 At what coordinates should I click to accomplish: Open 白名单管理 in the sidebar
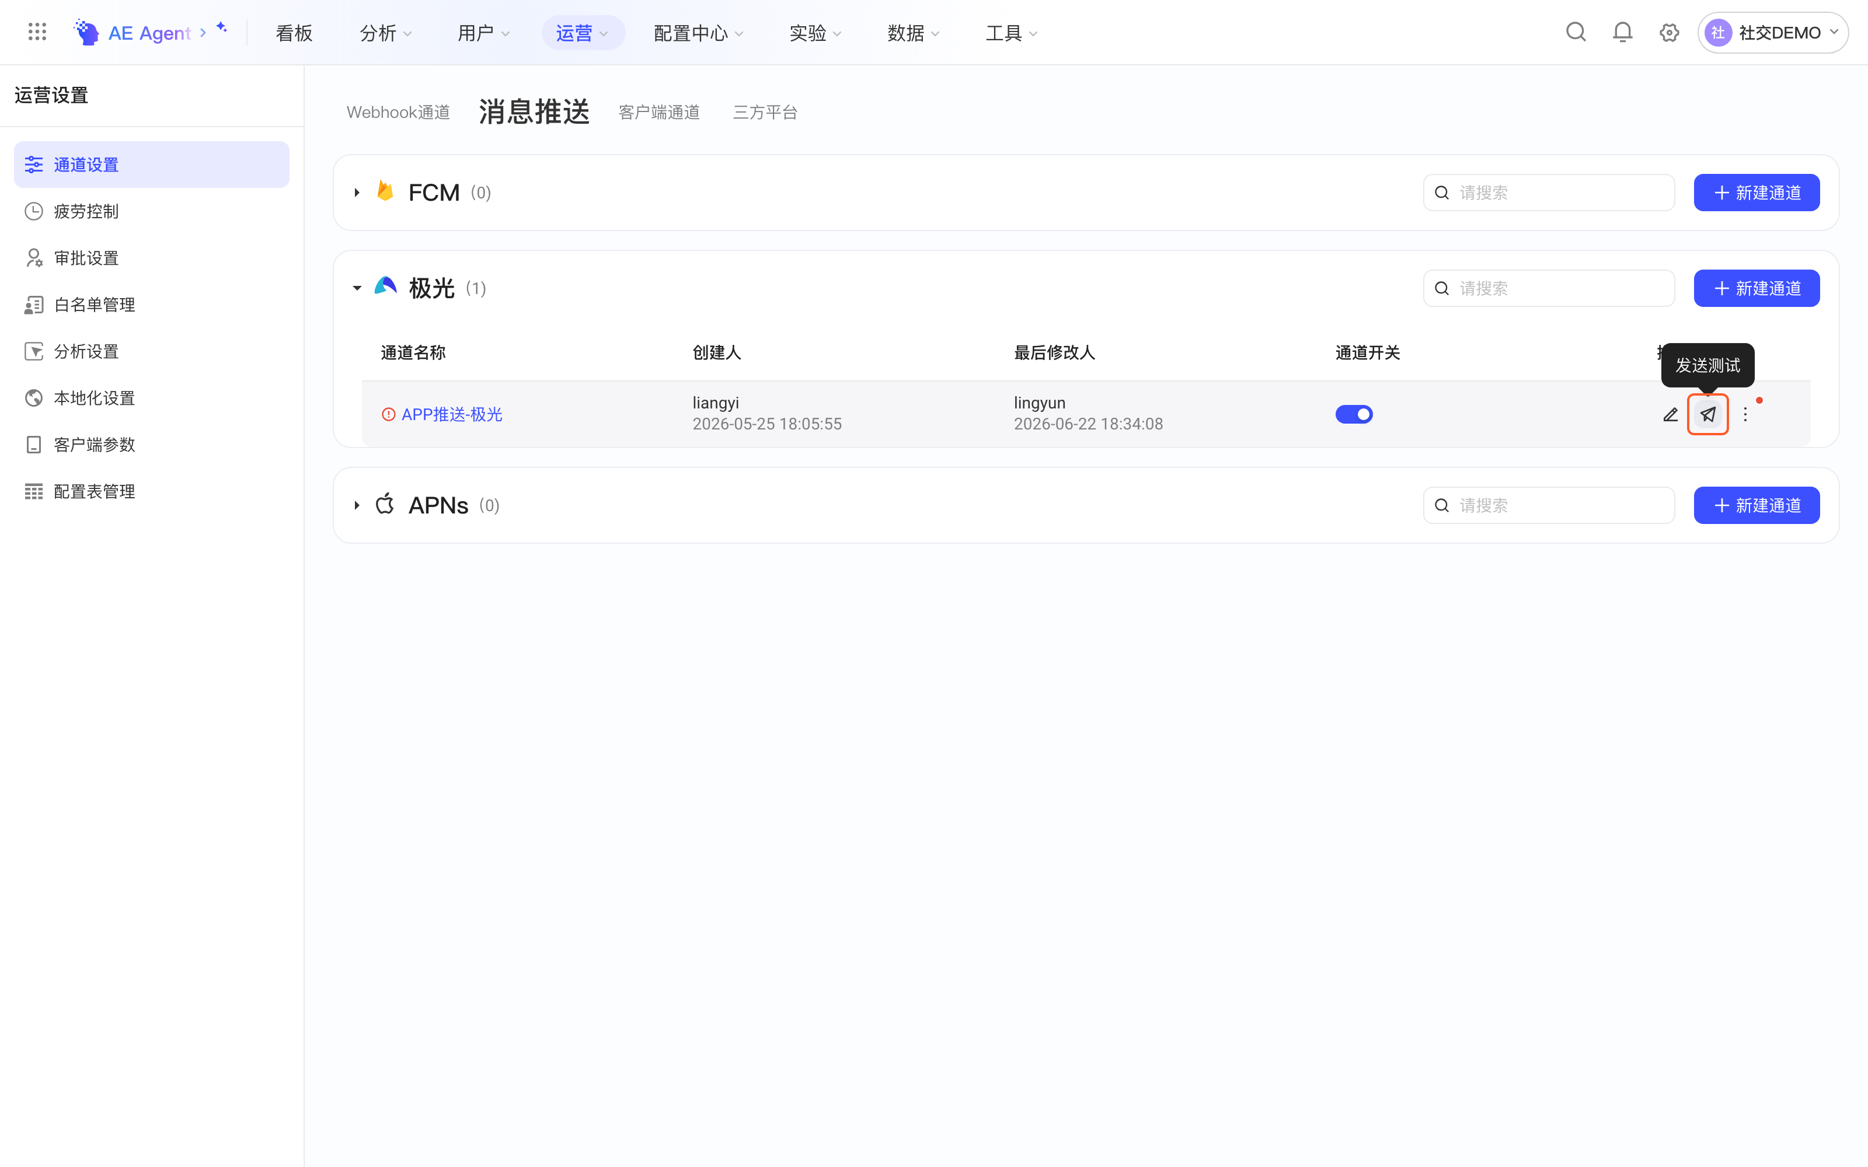(151, 304)
